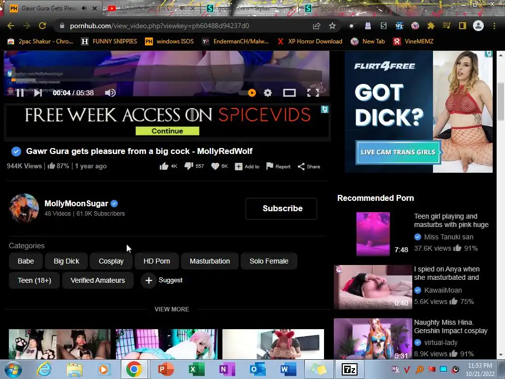Open the Chrome media control icon

click(x=446, y=26)
